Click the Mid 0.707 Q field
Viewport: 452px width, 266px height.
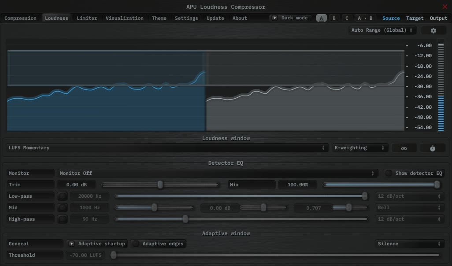[x=313, y=208]
